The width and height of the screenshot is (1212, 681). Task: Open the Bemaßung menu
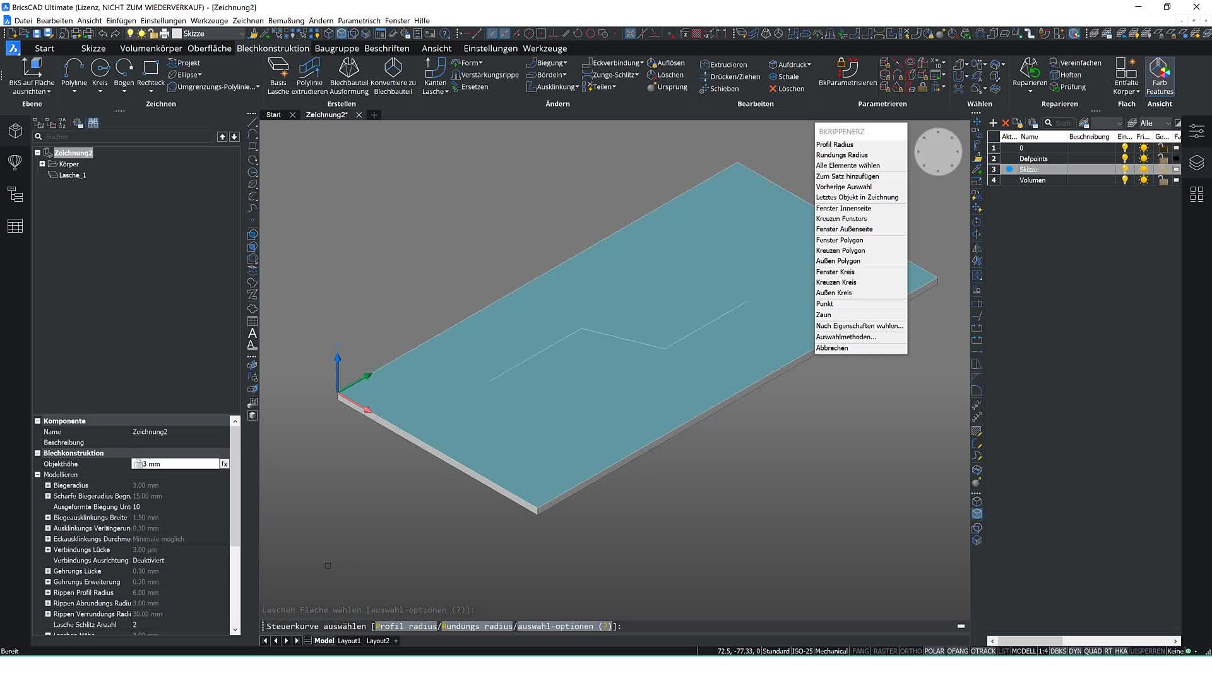286,21
